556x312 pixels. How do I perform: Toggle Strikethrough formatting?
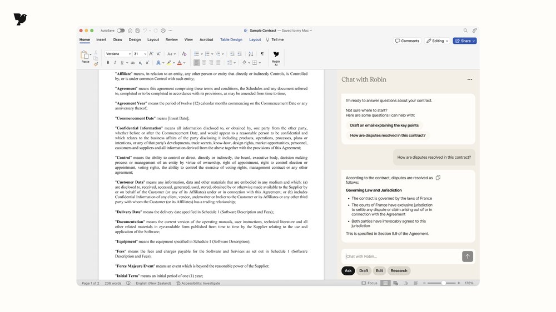click(133, 63)
